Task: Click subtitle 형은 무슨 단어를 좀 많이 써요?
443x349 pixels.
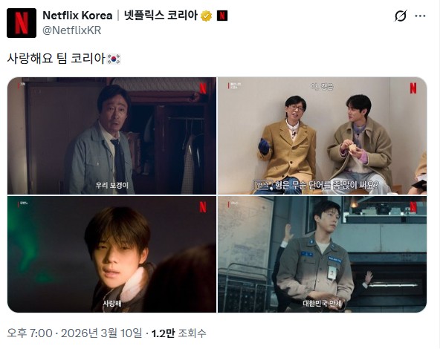Action: [x=326, y=186]
